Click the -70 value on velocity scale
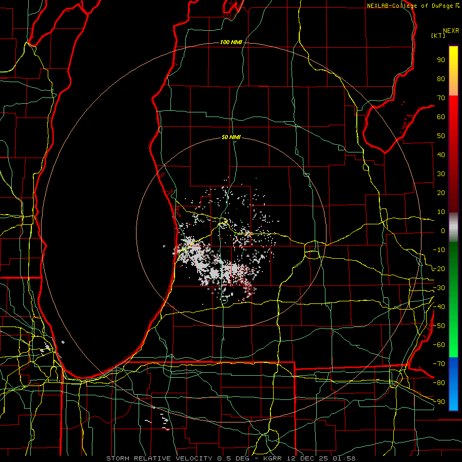The height and width of the screenshot is (462, 462). 439,364
